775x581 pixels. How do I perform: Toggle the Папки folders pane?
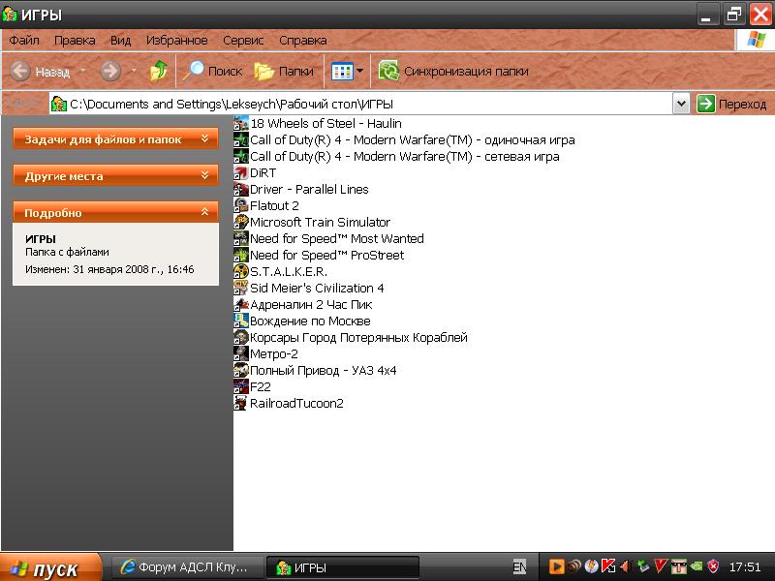click(x=284, y=71)
